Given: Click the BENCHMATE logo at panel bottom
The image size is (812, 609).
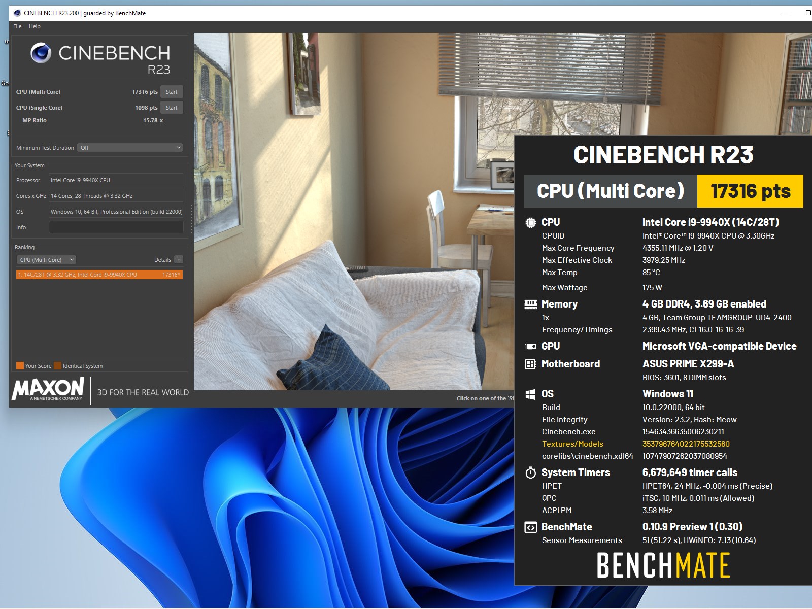Looking at the screenshot, I should 663,565.
